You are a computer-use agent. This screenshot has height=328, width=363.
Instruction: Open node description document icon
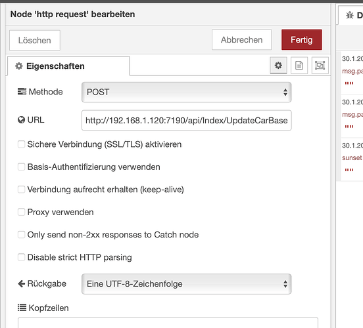pyautogui.click(x=299, y=66)
